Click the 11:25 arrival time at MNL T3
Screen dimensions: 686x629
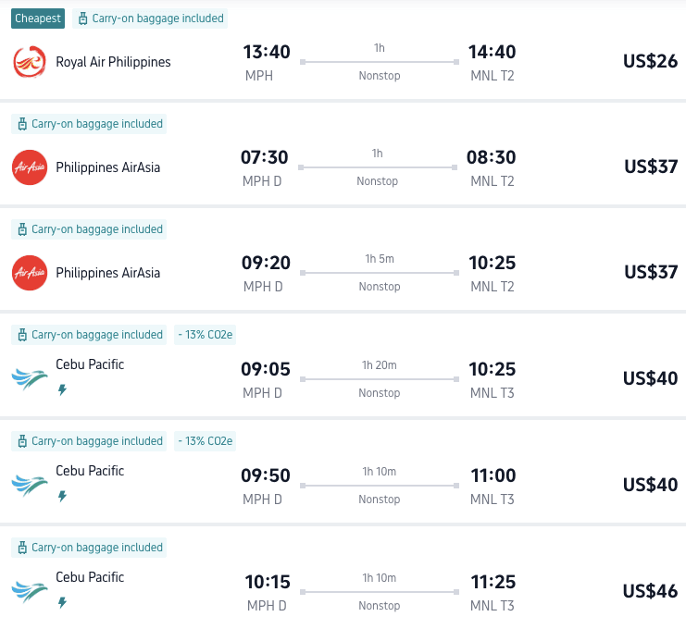click(493, 582)
